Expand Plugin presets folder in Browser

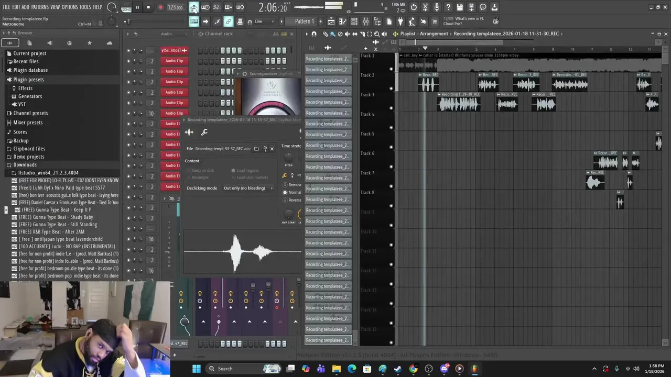29,80
